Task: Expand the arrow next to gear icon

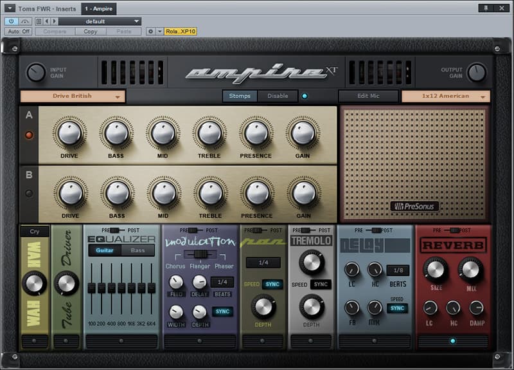Action: (159, 32)
